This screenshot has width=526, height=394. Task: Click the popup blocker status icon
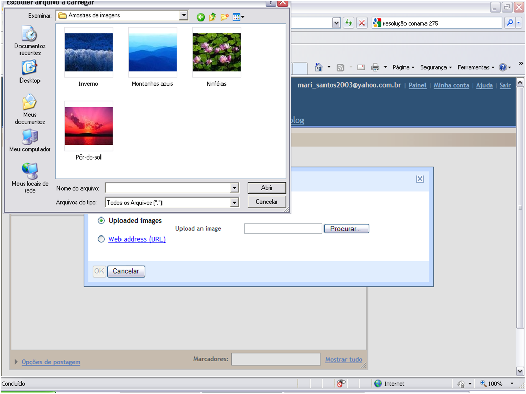341,383
